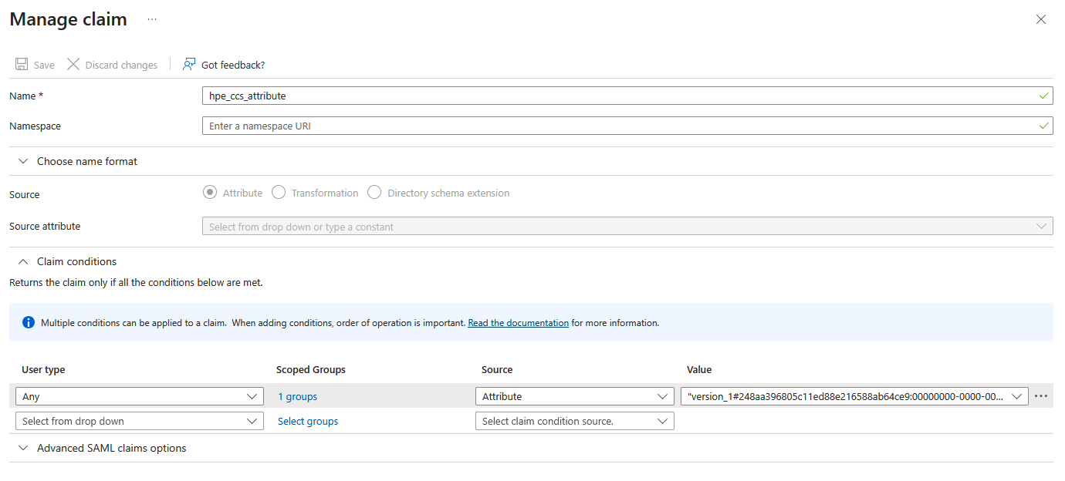Select the Attribute source radio button

[210, 193]
